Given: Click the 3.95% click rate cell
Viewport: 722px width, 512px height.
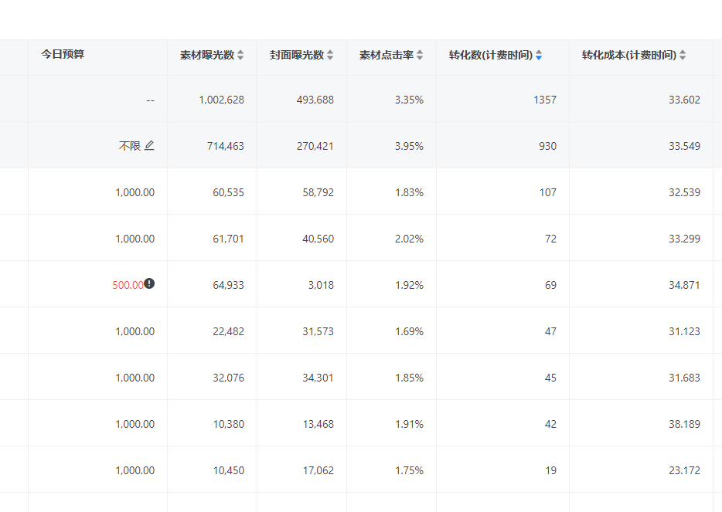Looking at the screenshot, I should [x=409, y=146].
